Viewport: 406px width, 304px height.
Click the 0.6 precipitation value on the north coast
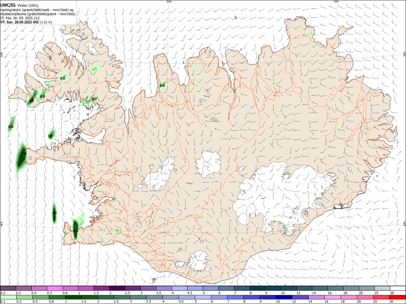pos(162,85)
